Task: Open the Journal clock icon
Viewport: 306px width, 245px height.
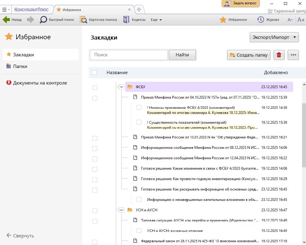Action: pyautogui.click(x=260, y=20)
